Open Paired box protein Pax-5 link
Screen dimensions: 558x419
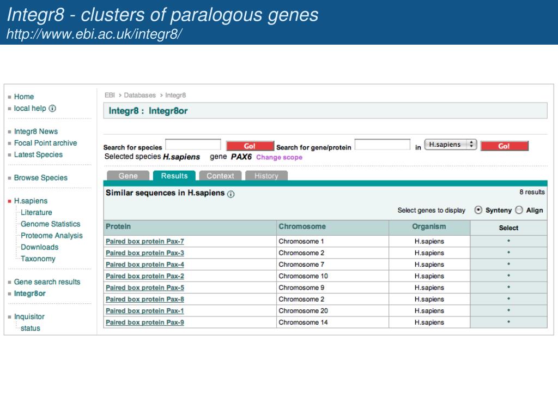click(x=145, y=288)
